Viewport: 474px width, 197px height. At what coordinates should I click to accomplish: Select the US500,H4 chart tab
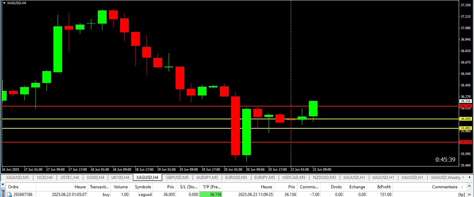(95, 177)
